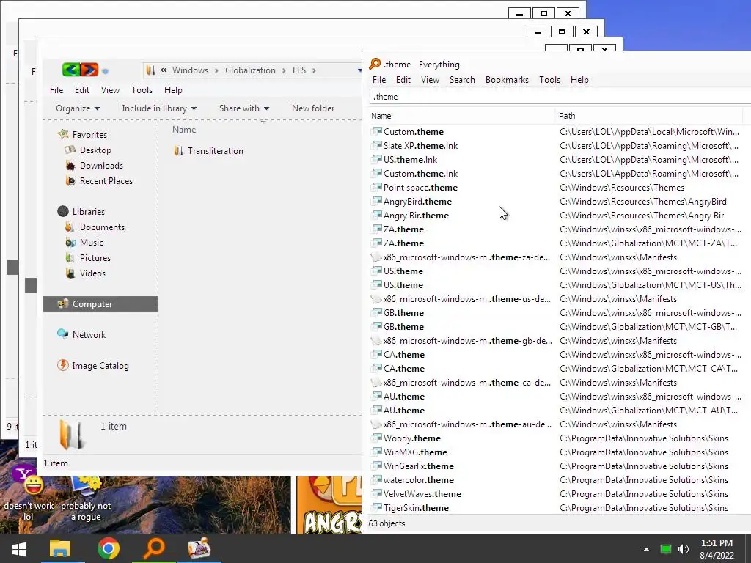Click the volume speaker tray icon
This screenshot has height=563, width=751.
684,549
